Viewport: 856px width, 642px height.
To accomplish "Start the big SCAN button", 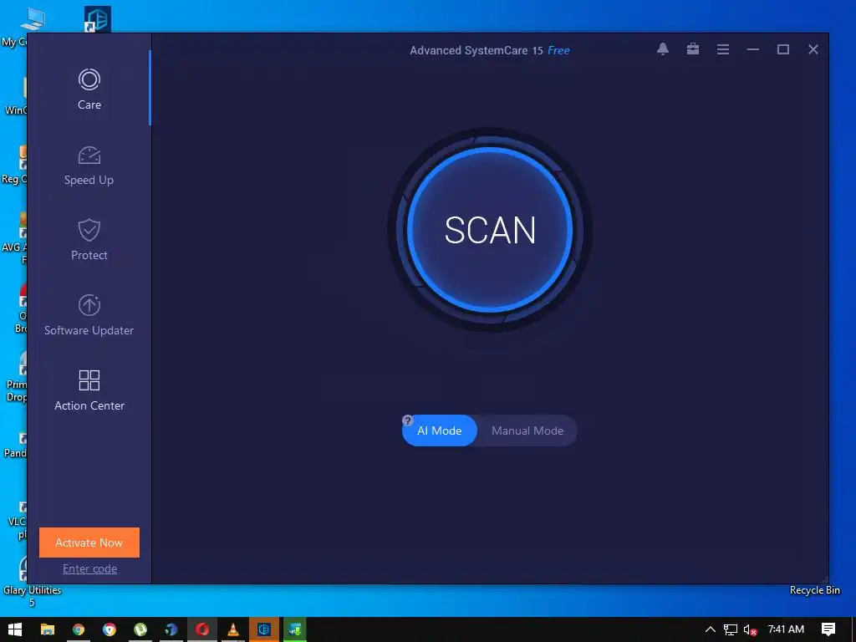I will 490,230.
